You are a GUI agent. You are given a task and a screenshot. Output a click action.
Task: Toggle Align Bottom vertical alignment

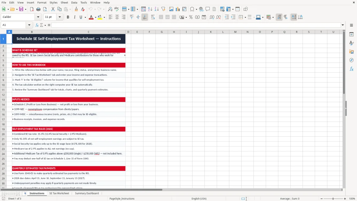pyautogui.click(x=145, y=17)
